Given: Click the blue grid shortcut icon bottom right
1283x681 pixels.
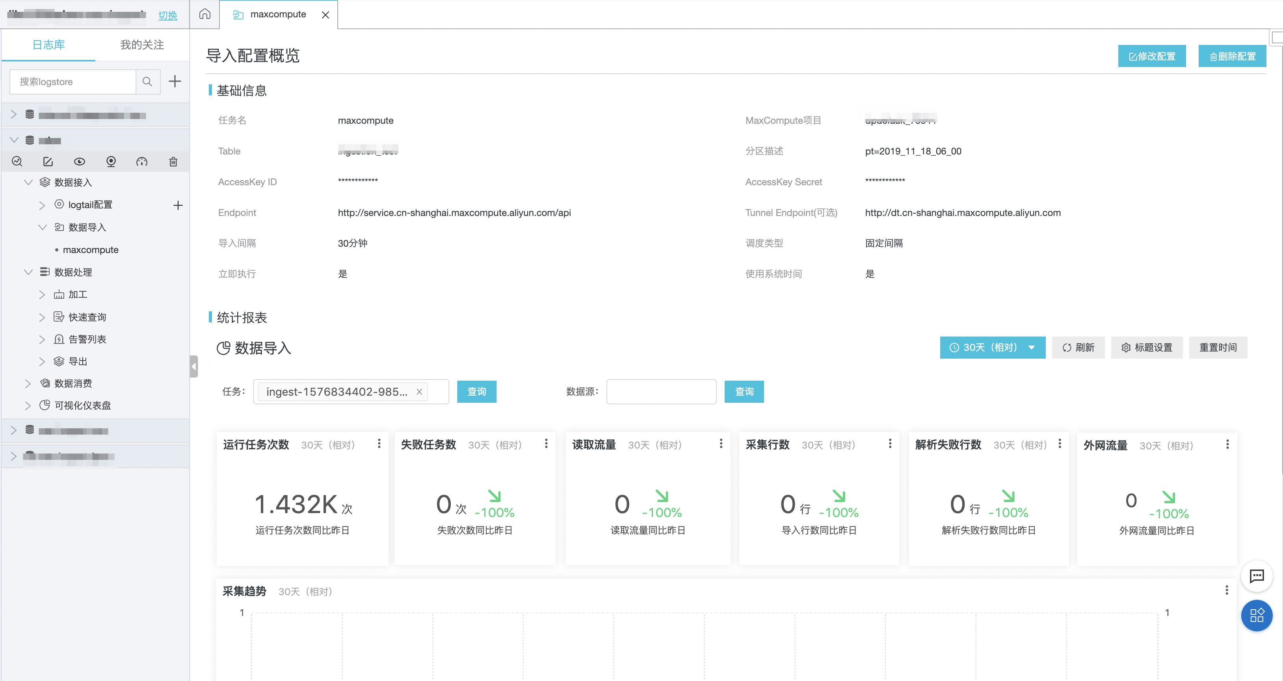Looking at the screenshot, I should click(x=1257, y=616).
